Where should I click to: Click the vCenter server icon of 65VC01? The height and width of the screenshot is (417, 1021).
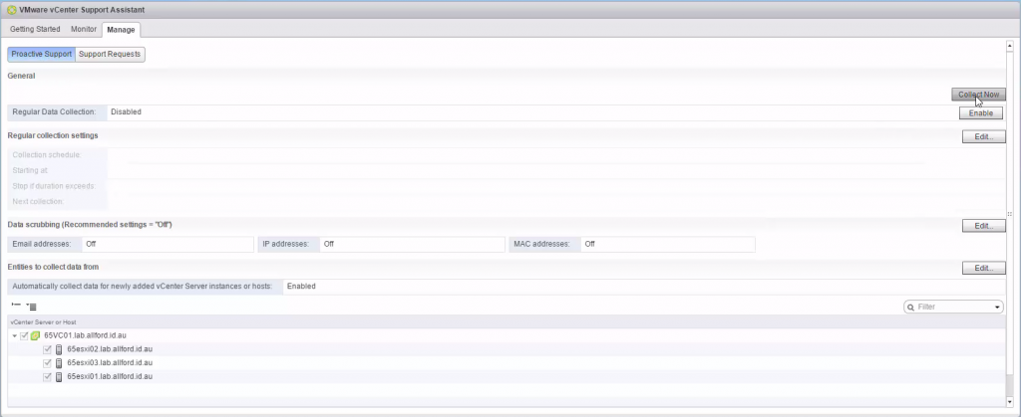point(35,335)
